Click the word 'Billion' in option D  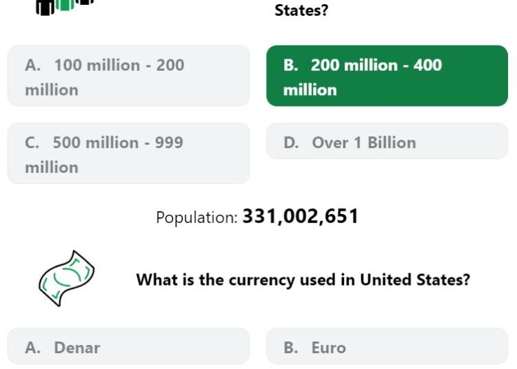pyautogui.click(x=392, y=143)
